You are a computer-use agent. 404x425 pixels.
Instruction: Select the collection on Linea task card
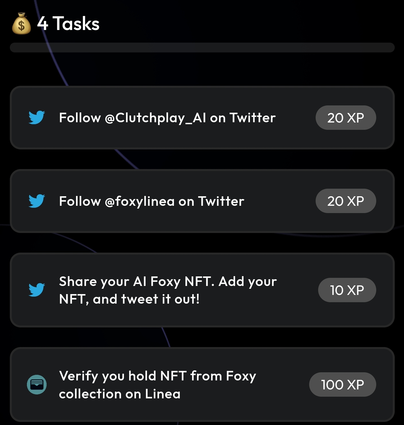(x=202, y=384)
